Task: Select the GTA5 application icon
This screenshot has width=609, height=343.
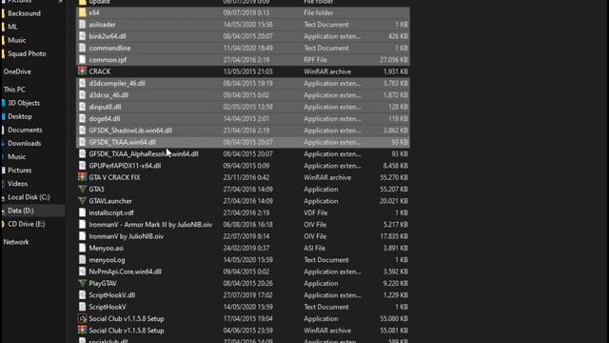Action: point(82,189)
